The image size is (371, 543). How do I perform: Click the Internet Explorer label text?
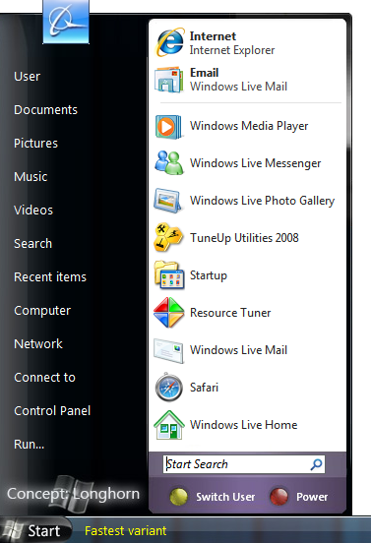[231, 50]
